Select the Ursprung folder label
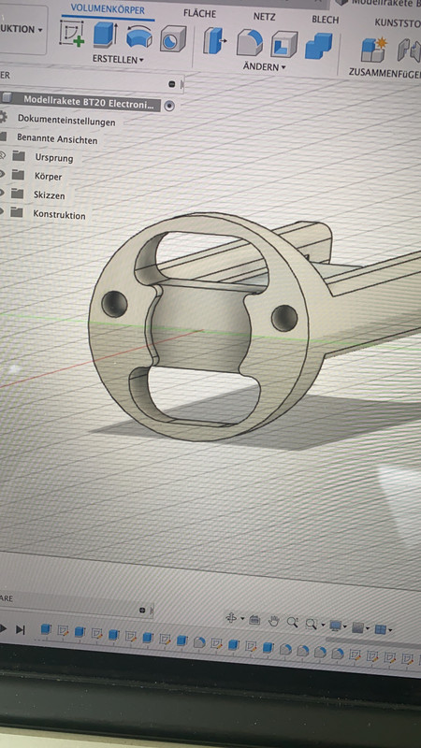The width and height of the screenshot is (421, 748). pos(54,158)
